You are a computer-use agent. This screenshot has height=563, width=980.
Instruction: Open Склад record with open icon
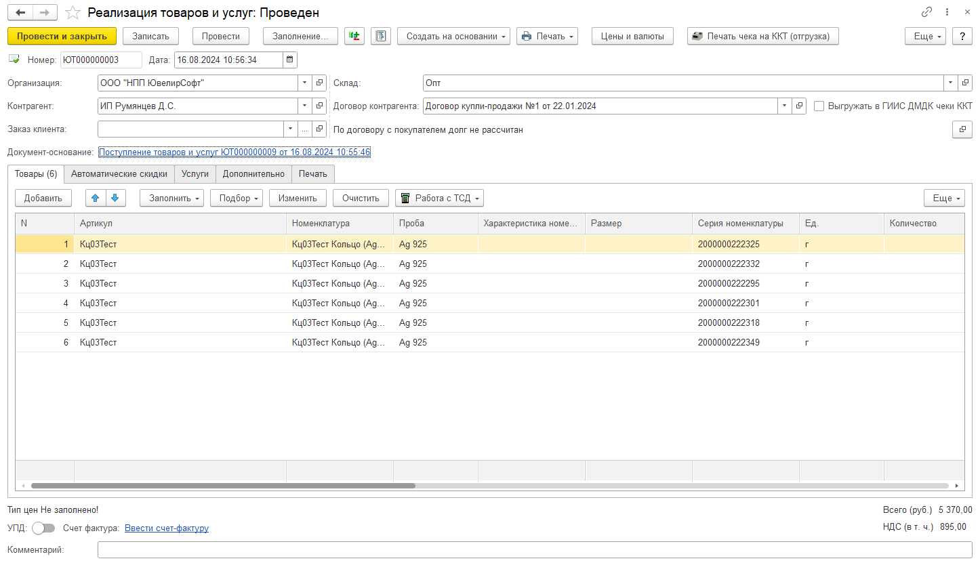pos(965,83)
